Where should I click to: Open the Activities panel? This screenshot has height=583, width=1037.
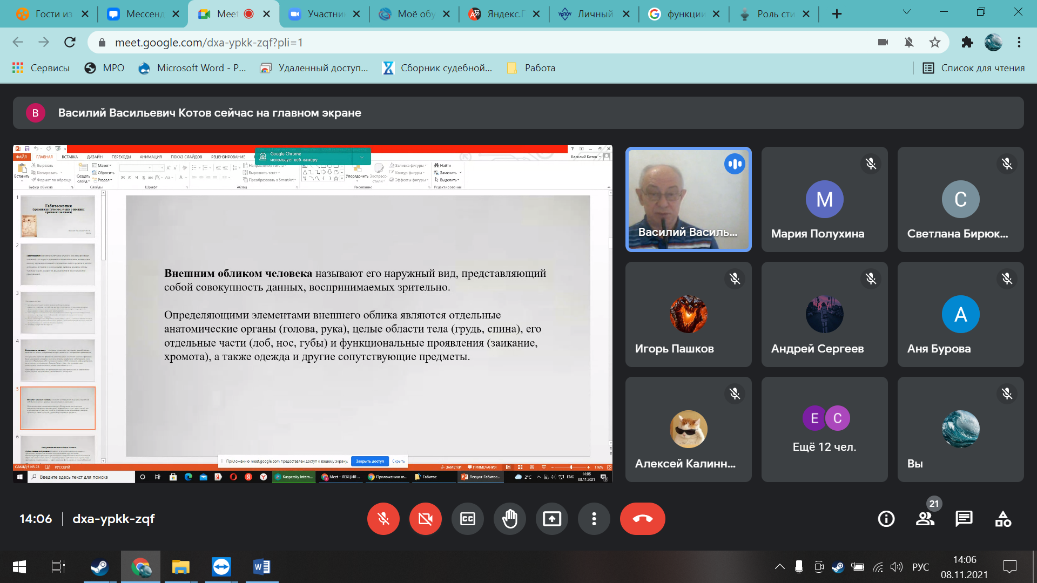[1003, 519]
